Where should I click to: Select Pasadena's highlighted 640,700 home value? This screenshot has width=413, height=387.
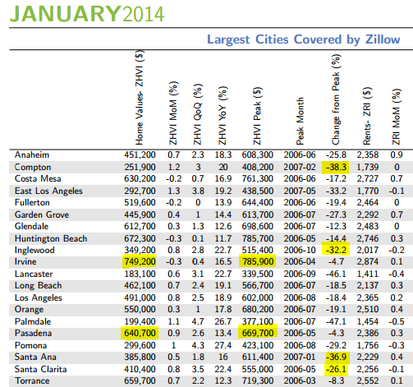coord(140,334)
